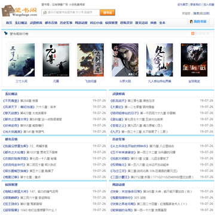Select the orange first carousel page indicator
Image resolution: width=215 pixels, height=215 pixels.
point(192,33)
